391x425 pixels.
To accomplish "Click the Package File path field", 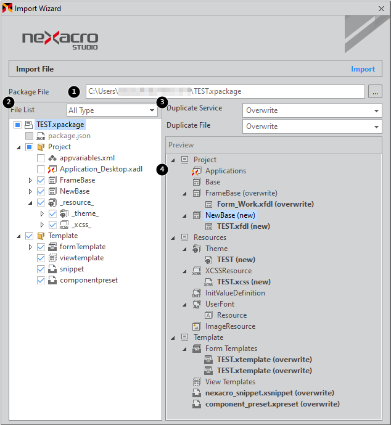I will (x=225, y=91).
